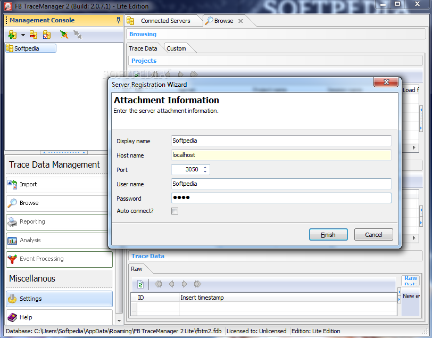Image resolution: width=432 pixels, height=338 pixels.
Task: Open the add server dropdown arrow
Action: (23, 35)
